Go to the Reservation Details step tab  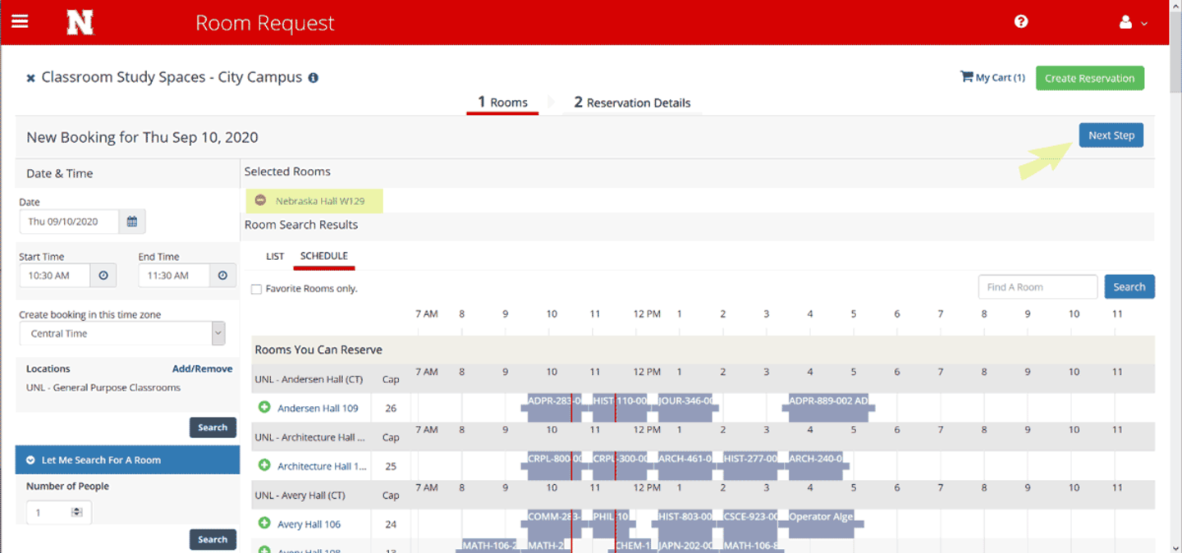632,103
